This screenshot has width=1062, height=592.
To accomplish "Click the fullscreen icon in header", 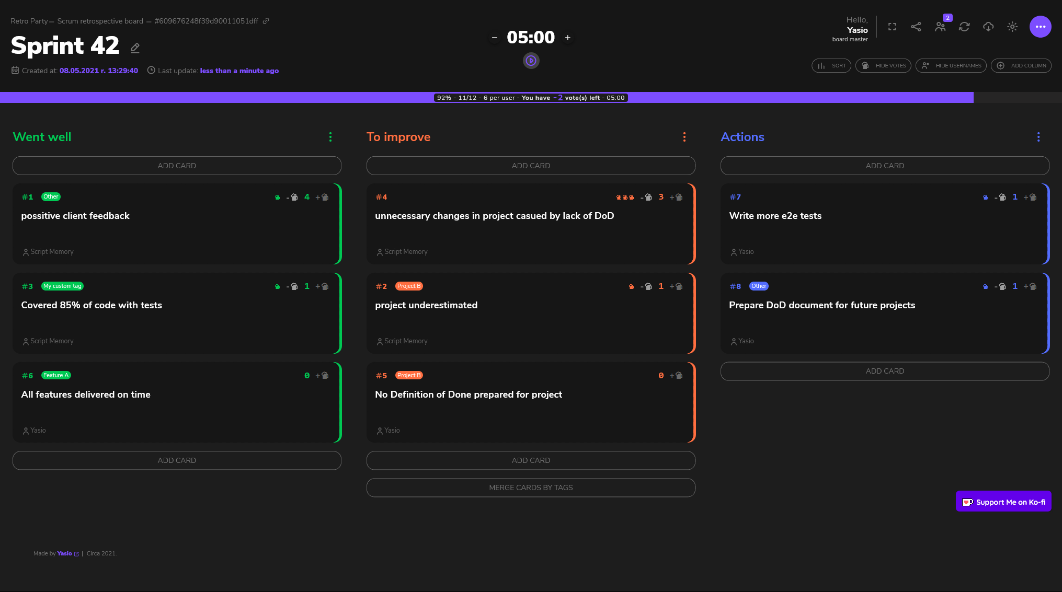I will tap(892, 27).
